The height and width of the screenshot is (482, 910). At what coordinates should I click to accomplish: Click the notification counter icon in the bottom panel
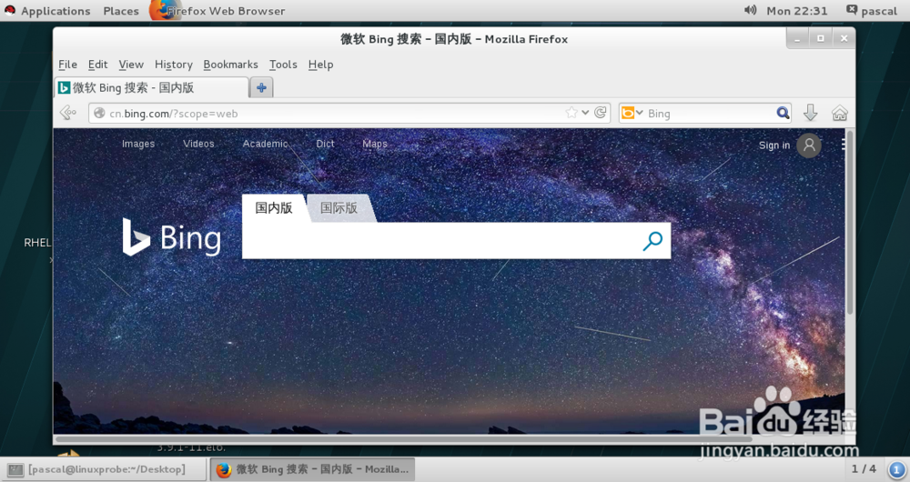(x=896, y=468)
